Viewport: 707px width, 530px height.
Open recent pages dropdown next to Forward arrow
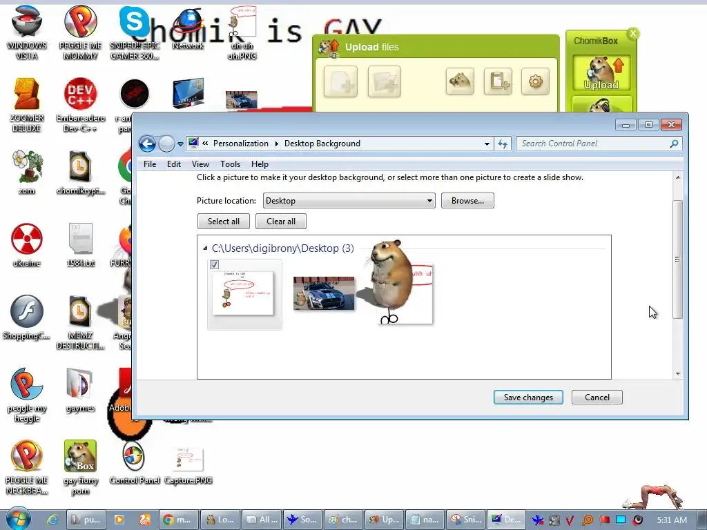[180, 144]
